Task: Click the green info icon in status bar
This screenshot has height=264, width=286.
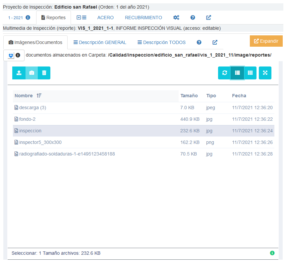Action: click(272, 253)
